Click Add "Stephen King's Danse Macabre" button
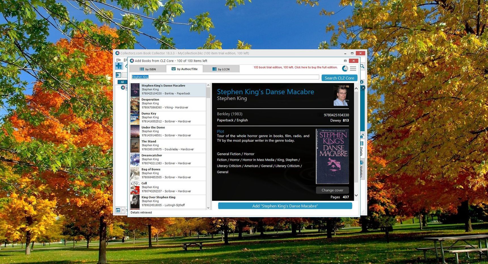This screenshot has width=488, height=264. click(x=285, y=206)
